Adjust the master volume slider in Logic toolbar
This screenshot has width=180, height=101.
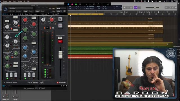click(152, 8)
